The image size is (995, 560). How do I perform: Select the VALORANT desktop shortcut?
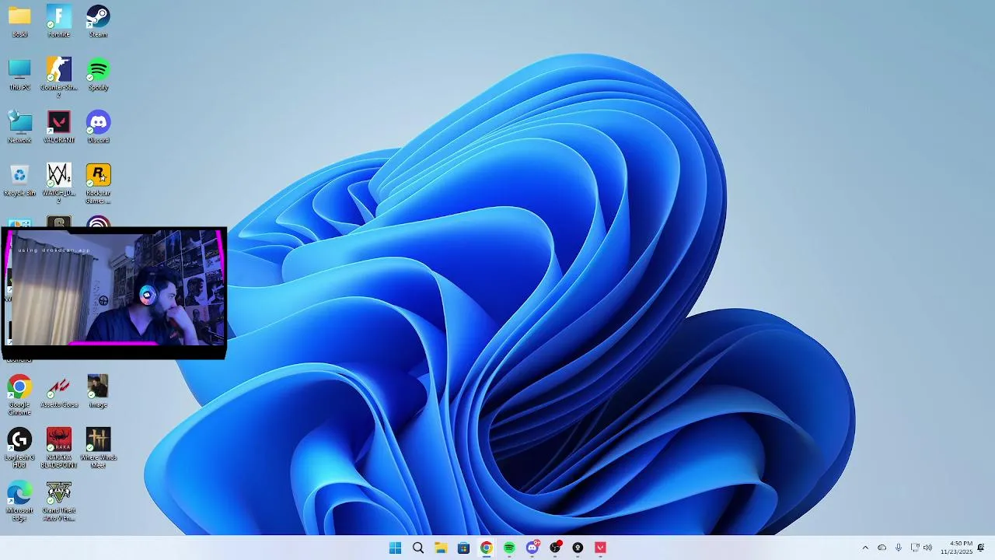[x=58, y=127]
